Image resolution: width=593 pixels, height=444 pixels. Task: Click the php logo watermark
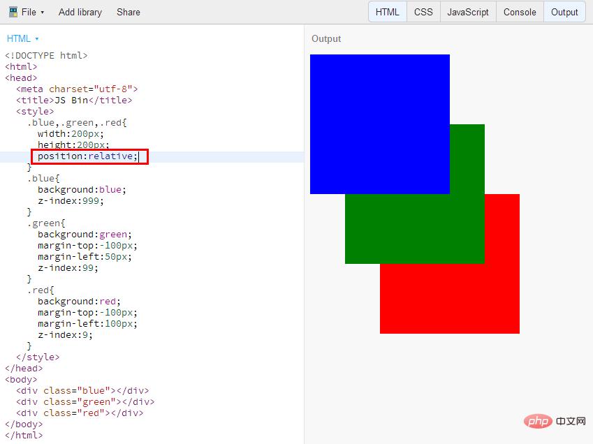(x=538, y=421)
